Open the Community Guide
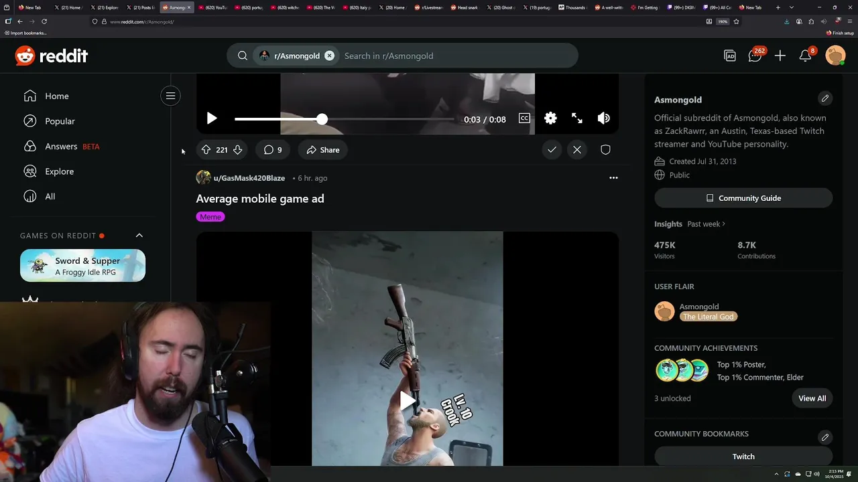This screenshot has width=858, height=482. [743, 198]
